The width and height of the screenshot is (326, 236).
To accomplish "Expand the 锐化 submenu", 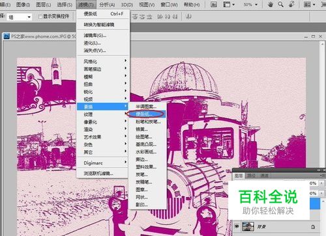I will click(102, 92).
